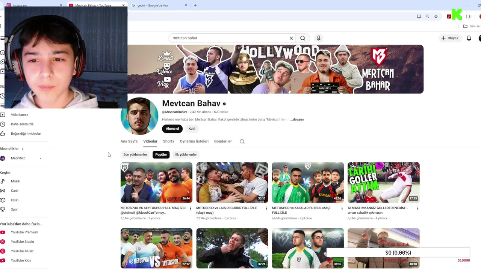Image resolution: width=481 pixels, height=270 pixels.
Task: Open YouTube Premium from sidebar
Action: click(x=24, y=232)
